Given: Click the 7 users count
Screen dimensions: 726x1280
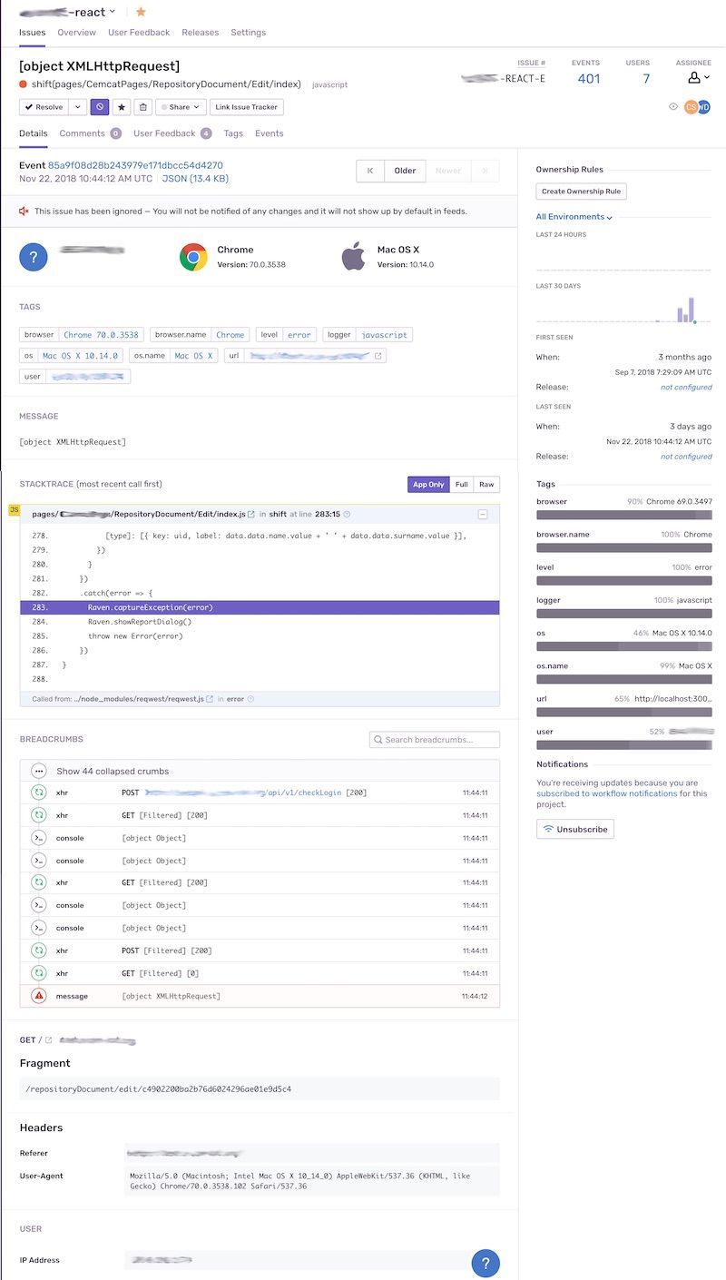Looking at the screenshot, I should (646, 79).
